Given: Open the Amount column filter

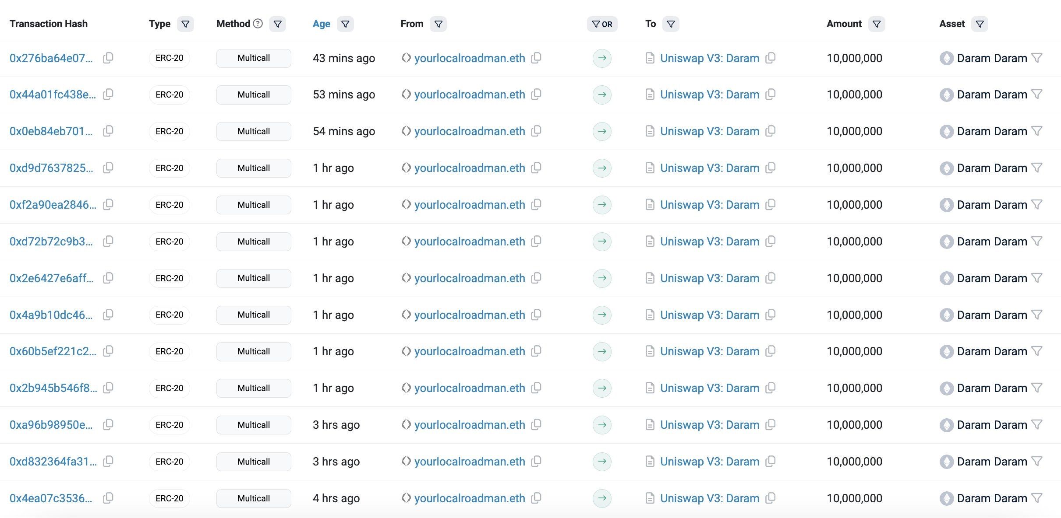Looking at the screenshot, I should tap(876, 24).
